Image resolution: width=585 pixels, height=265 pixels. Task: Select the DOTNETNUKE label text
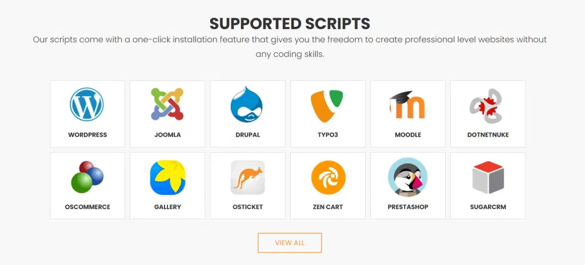point(488,135)
